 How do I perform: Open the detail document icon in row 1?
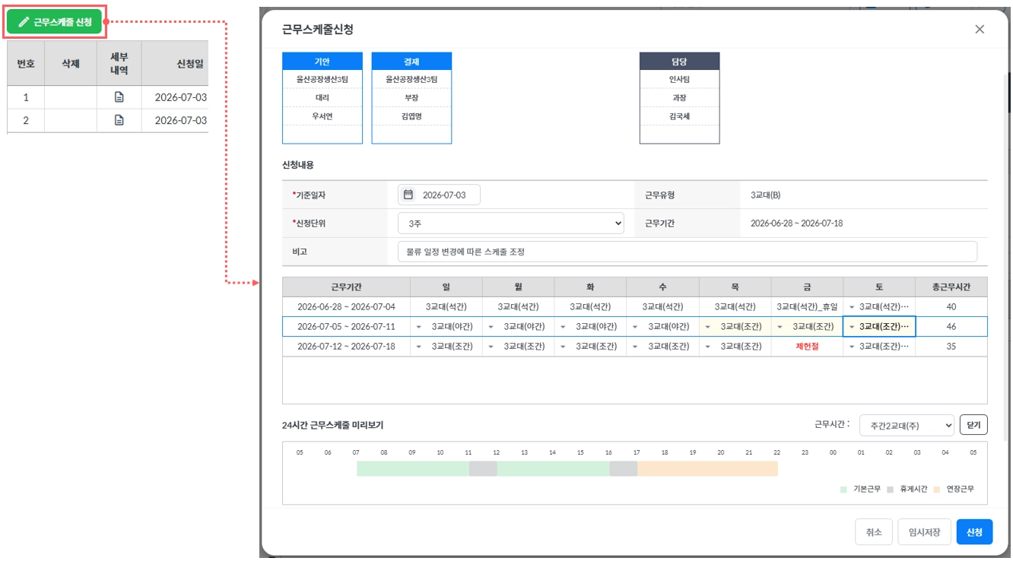click(119, 97)
